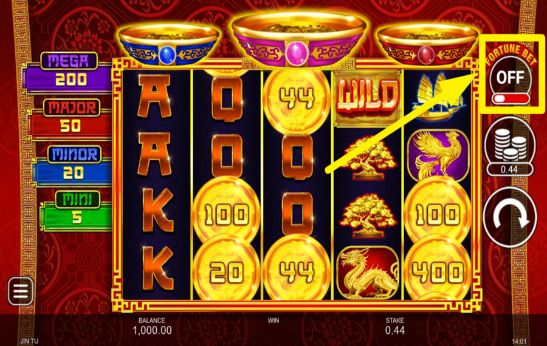
Task: Click the MINOR 20 jackpot panel
Action: pos(74,166)
